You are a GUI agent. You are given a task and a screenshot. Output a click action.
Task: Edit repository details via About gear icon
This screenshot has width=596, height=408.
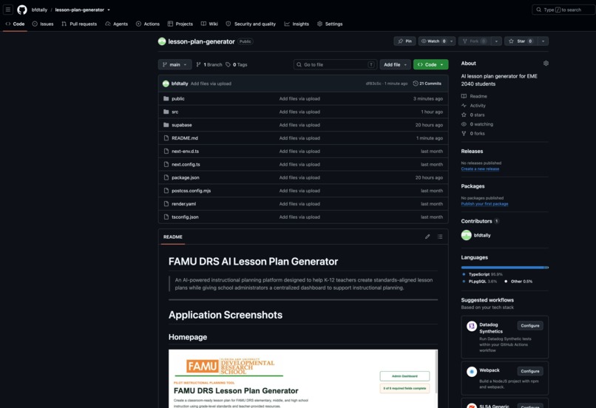click(x=546, y=64)
